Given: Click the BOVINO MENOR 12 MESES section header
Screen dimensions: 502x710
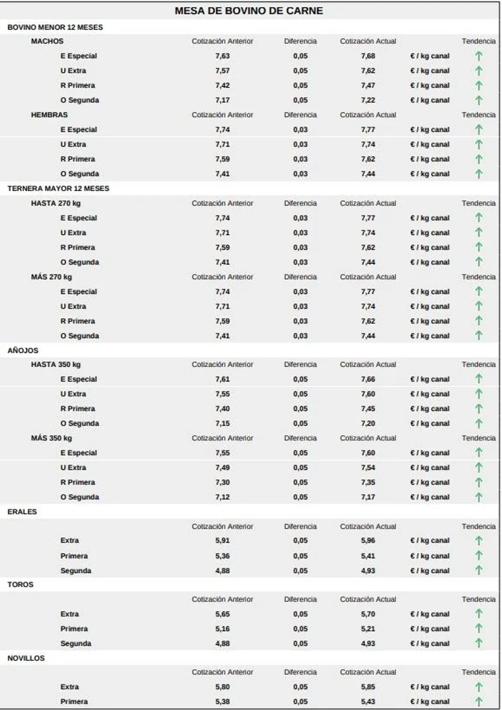Looking at the screenshot, I should (55, 27).
